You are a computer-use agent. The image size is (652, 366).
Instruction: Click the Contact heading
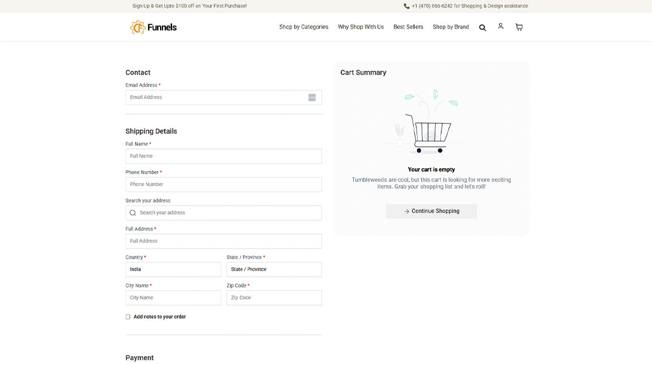[x=138, y=73]
